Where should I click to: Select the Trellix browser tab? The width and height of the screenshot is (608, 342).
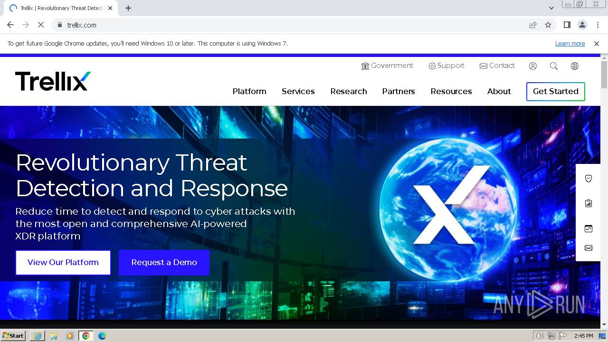click(x=61, y=8)
